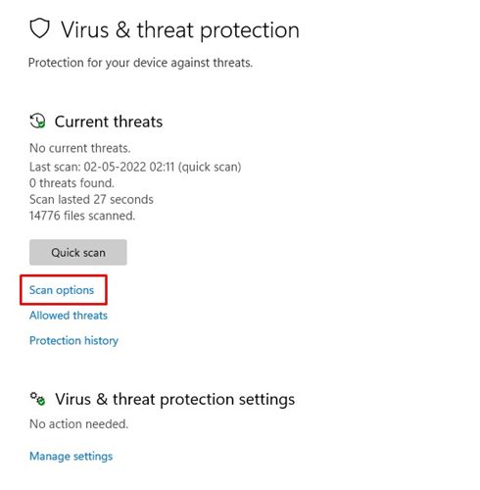Viewport: 480px width, 490px height.
Task: Open Scan options
Action: click(62, 290)
